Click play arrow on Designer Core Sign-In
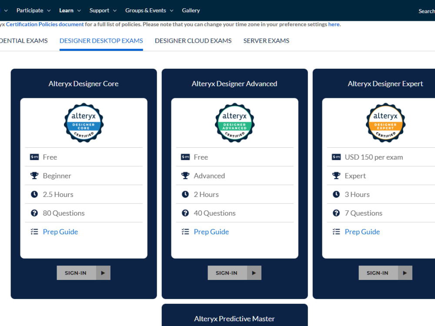435x326 pixels. [103, 273]
